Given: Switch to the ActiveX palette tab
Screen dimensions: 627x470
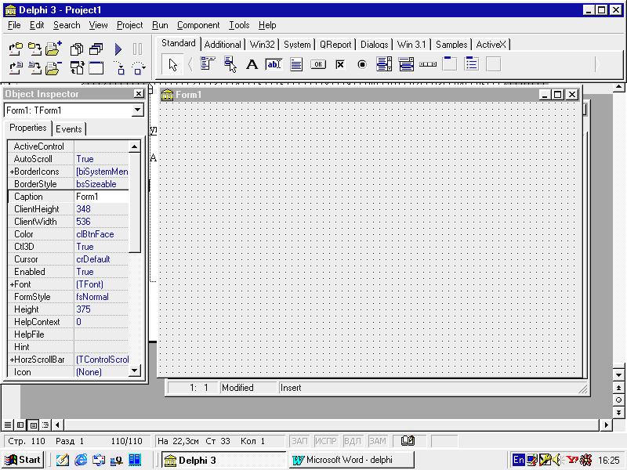Looking at the screenshot, I should 491,45.
